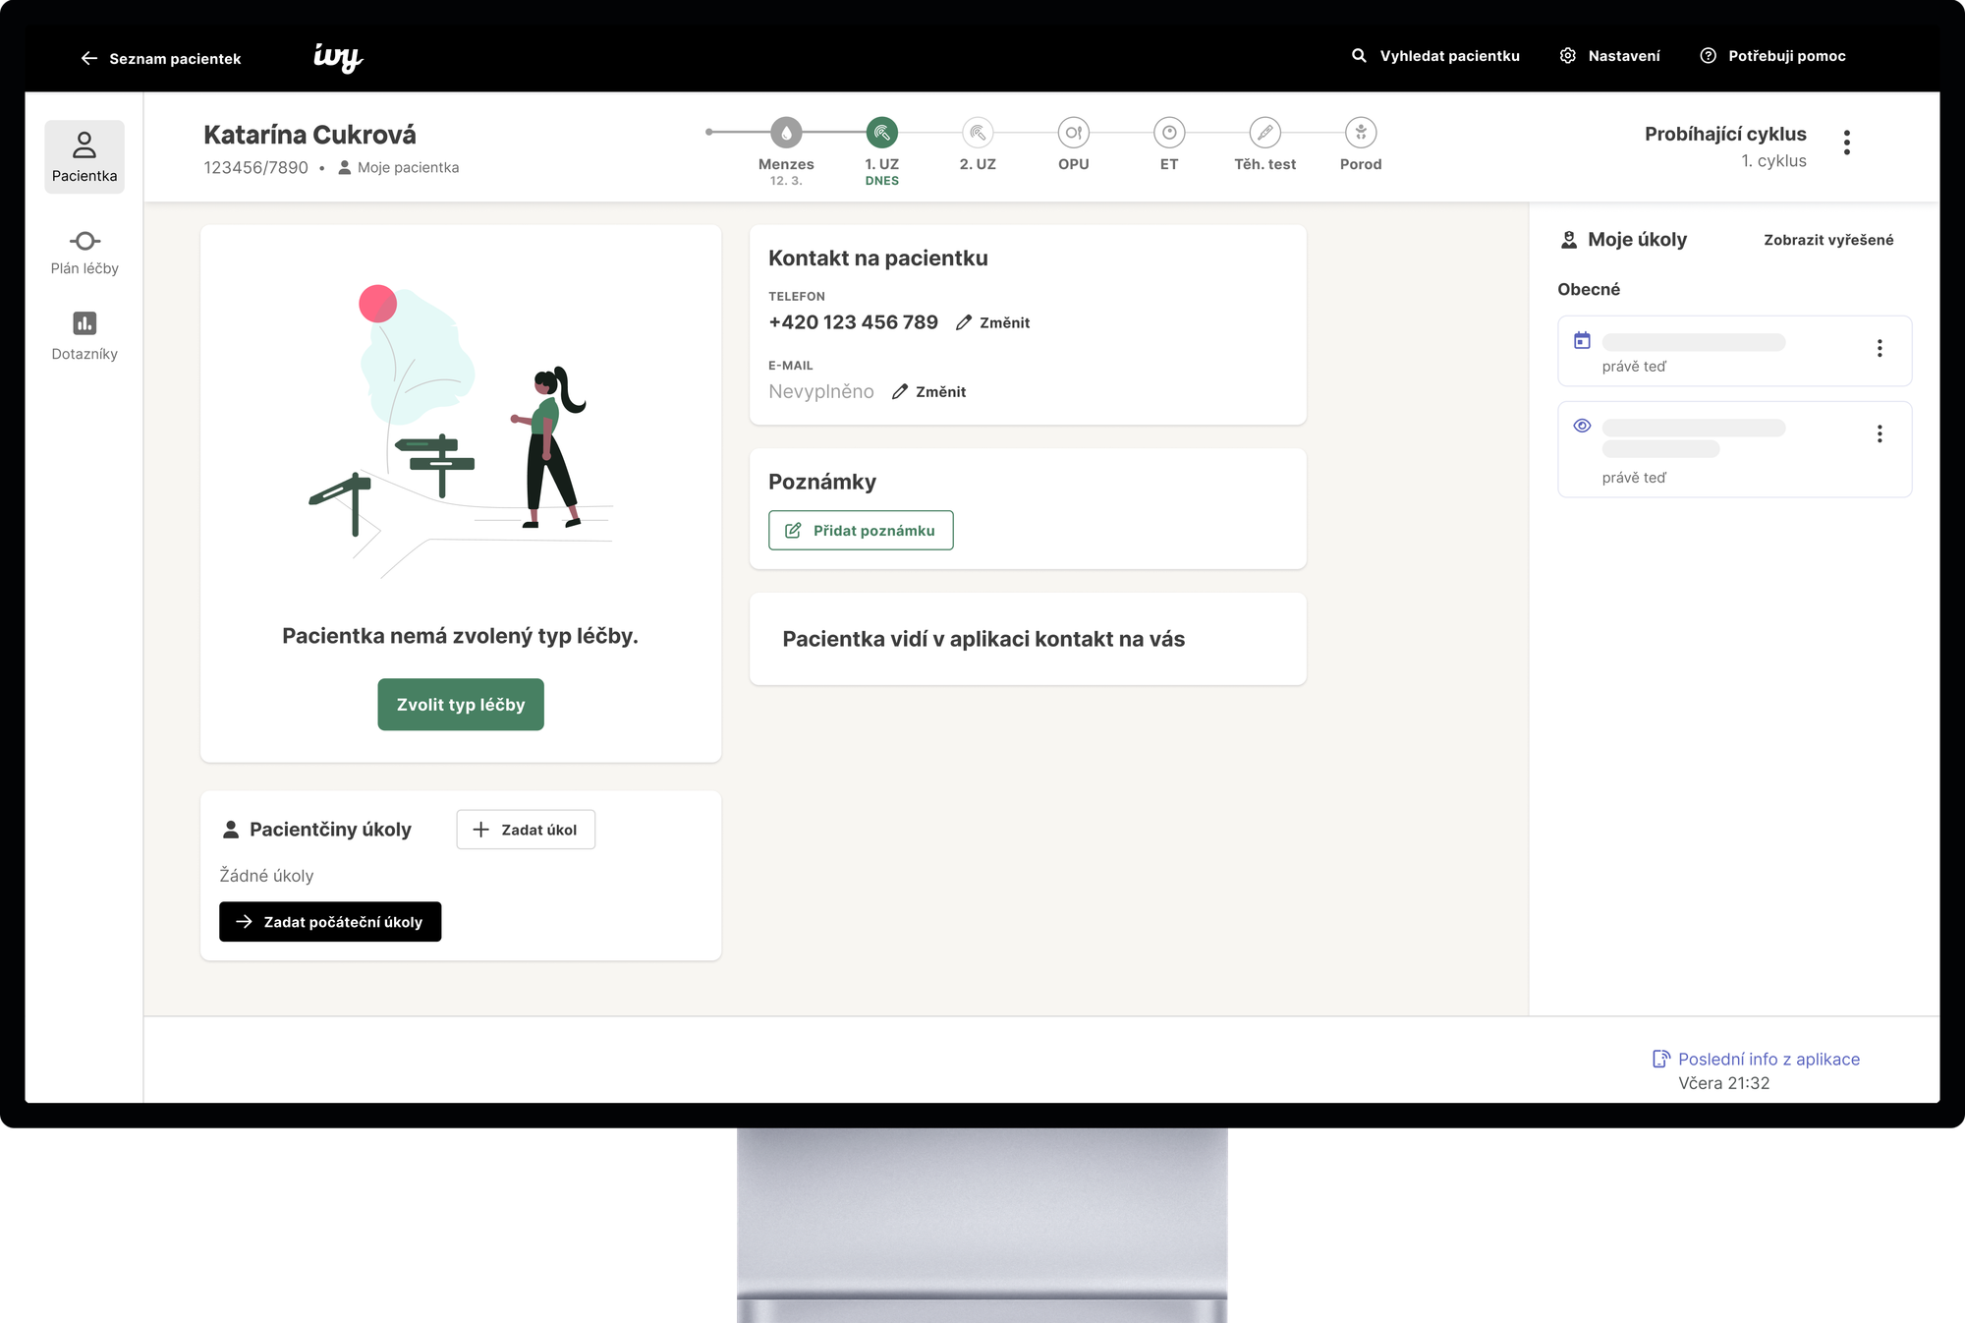
Task: Open the Dotazníky sidebar section
Action: pos(84,335)
